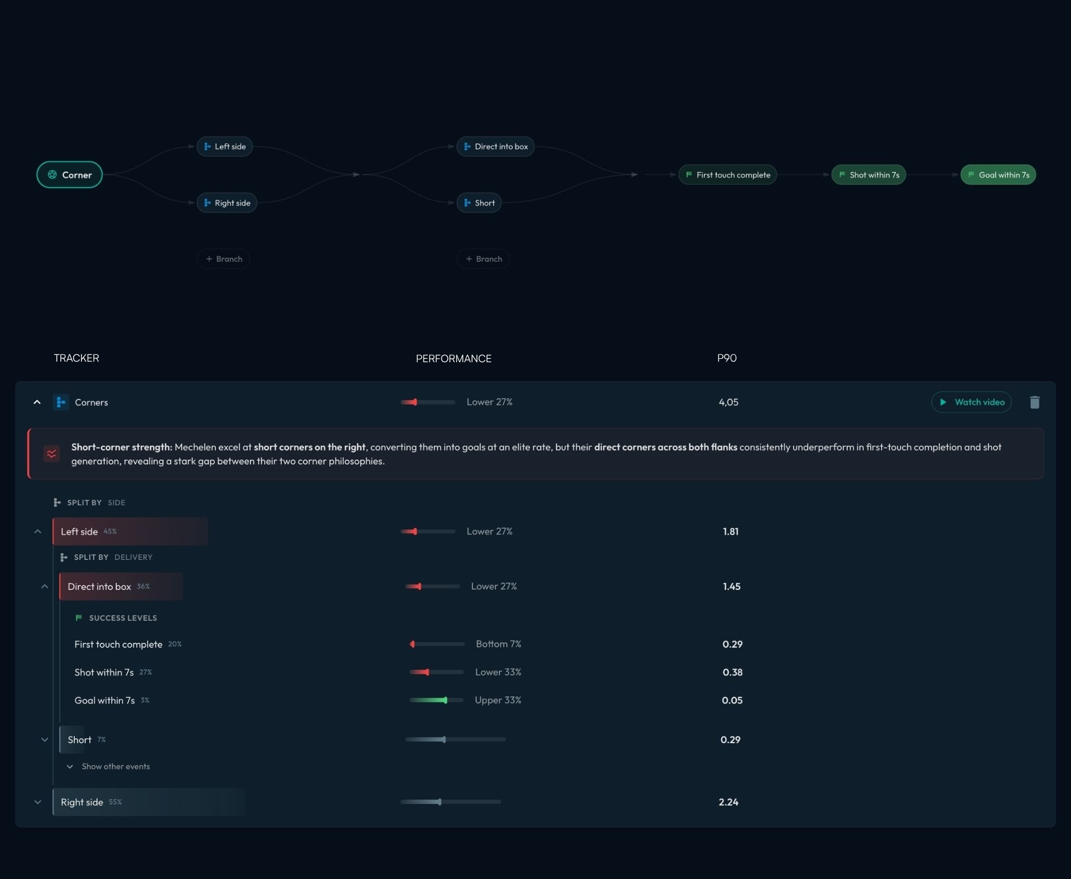
Task: Click the Corner node ball icon
Action: 52,175
